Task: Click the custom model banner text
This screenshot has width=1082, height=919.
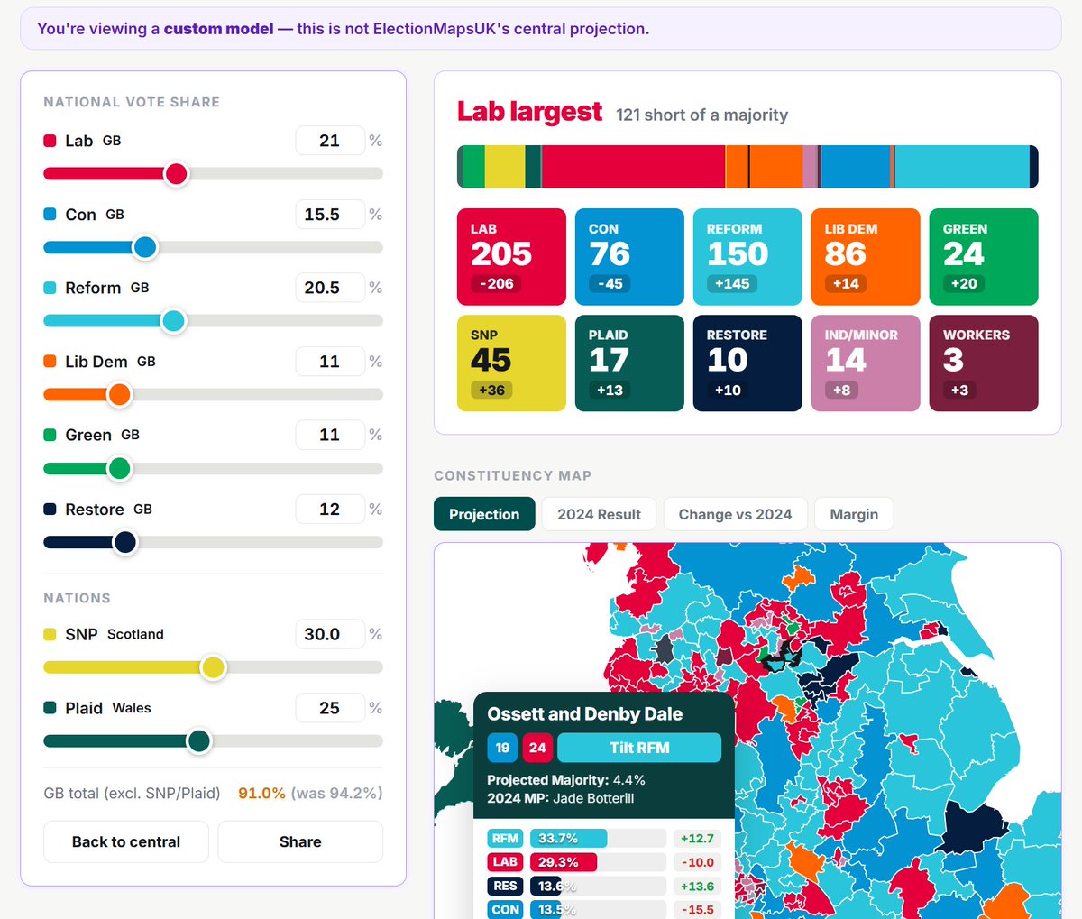Action: coord(343,29)
